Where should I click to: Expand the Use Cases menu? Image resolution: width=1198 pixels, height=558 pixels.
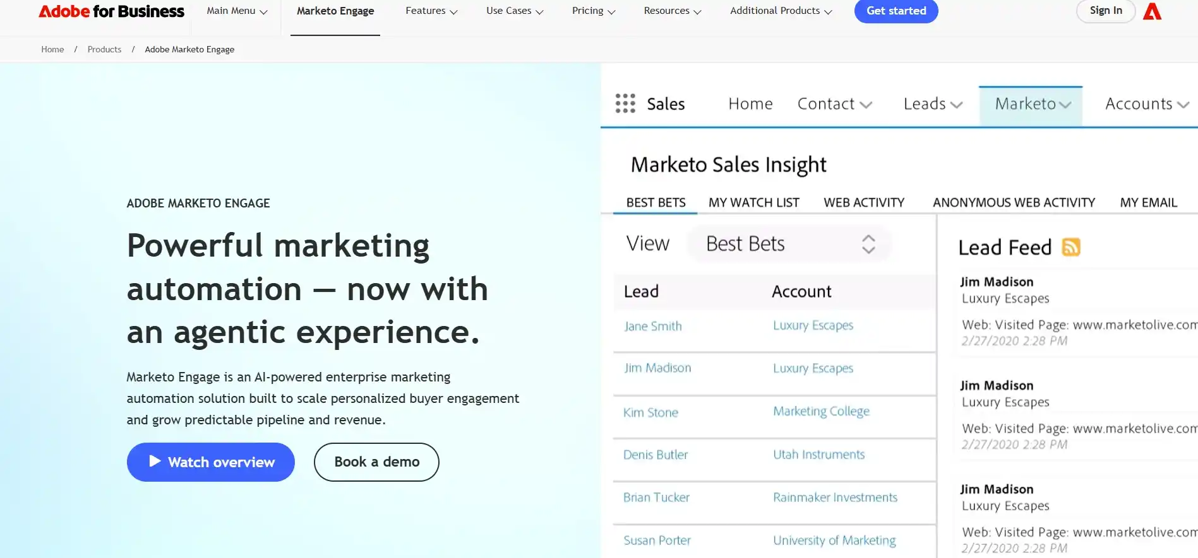point(515,11)
